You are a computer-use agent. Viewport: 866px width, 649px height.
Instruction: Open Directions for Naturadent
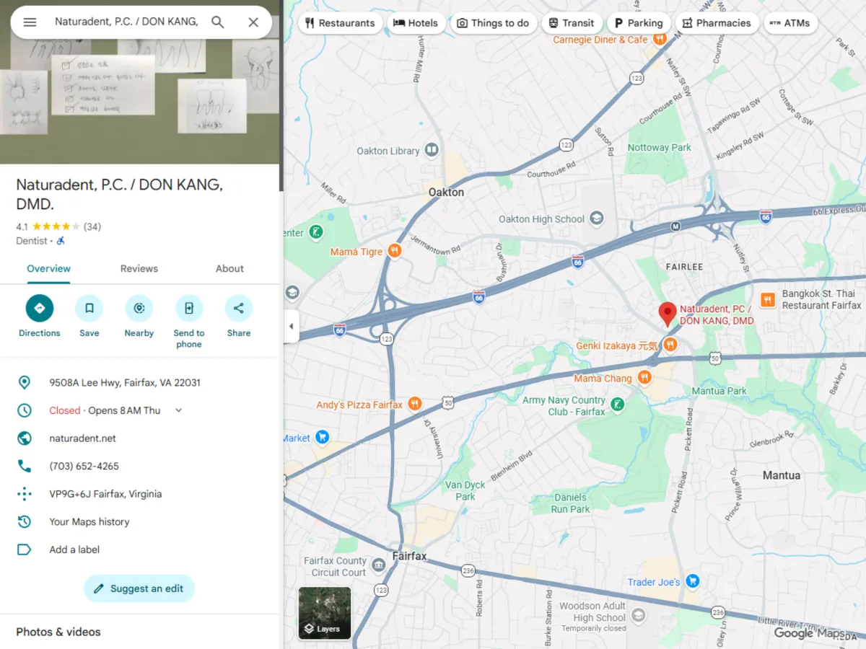[40, 316]
